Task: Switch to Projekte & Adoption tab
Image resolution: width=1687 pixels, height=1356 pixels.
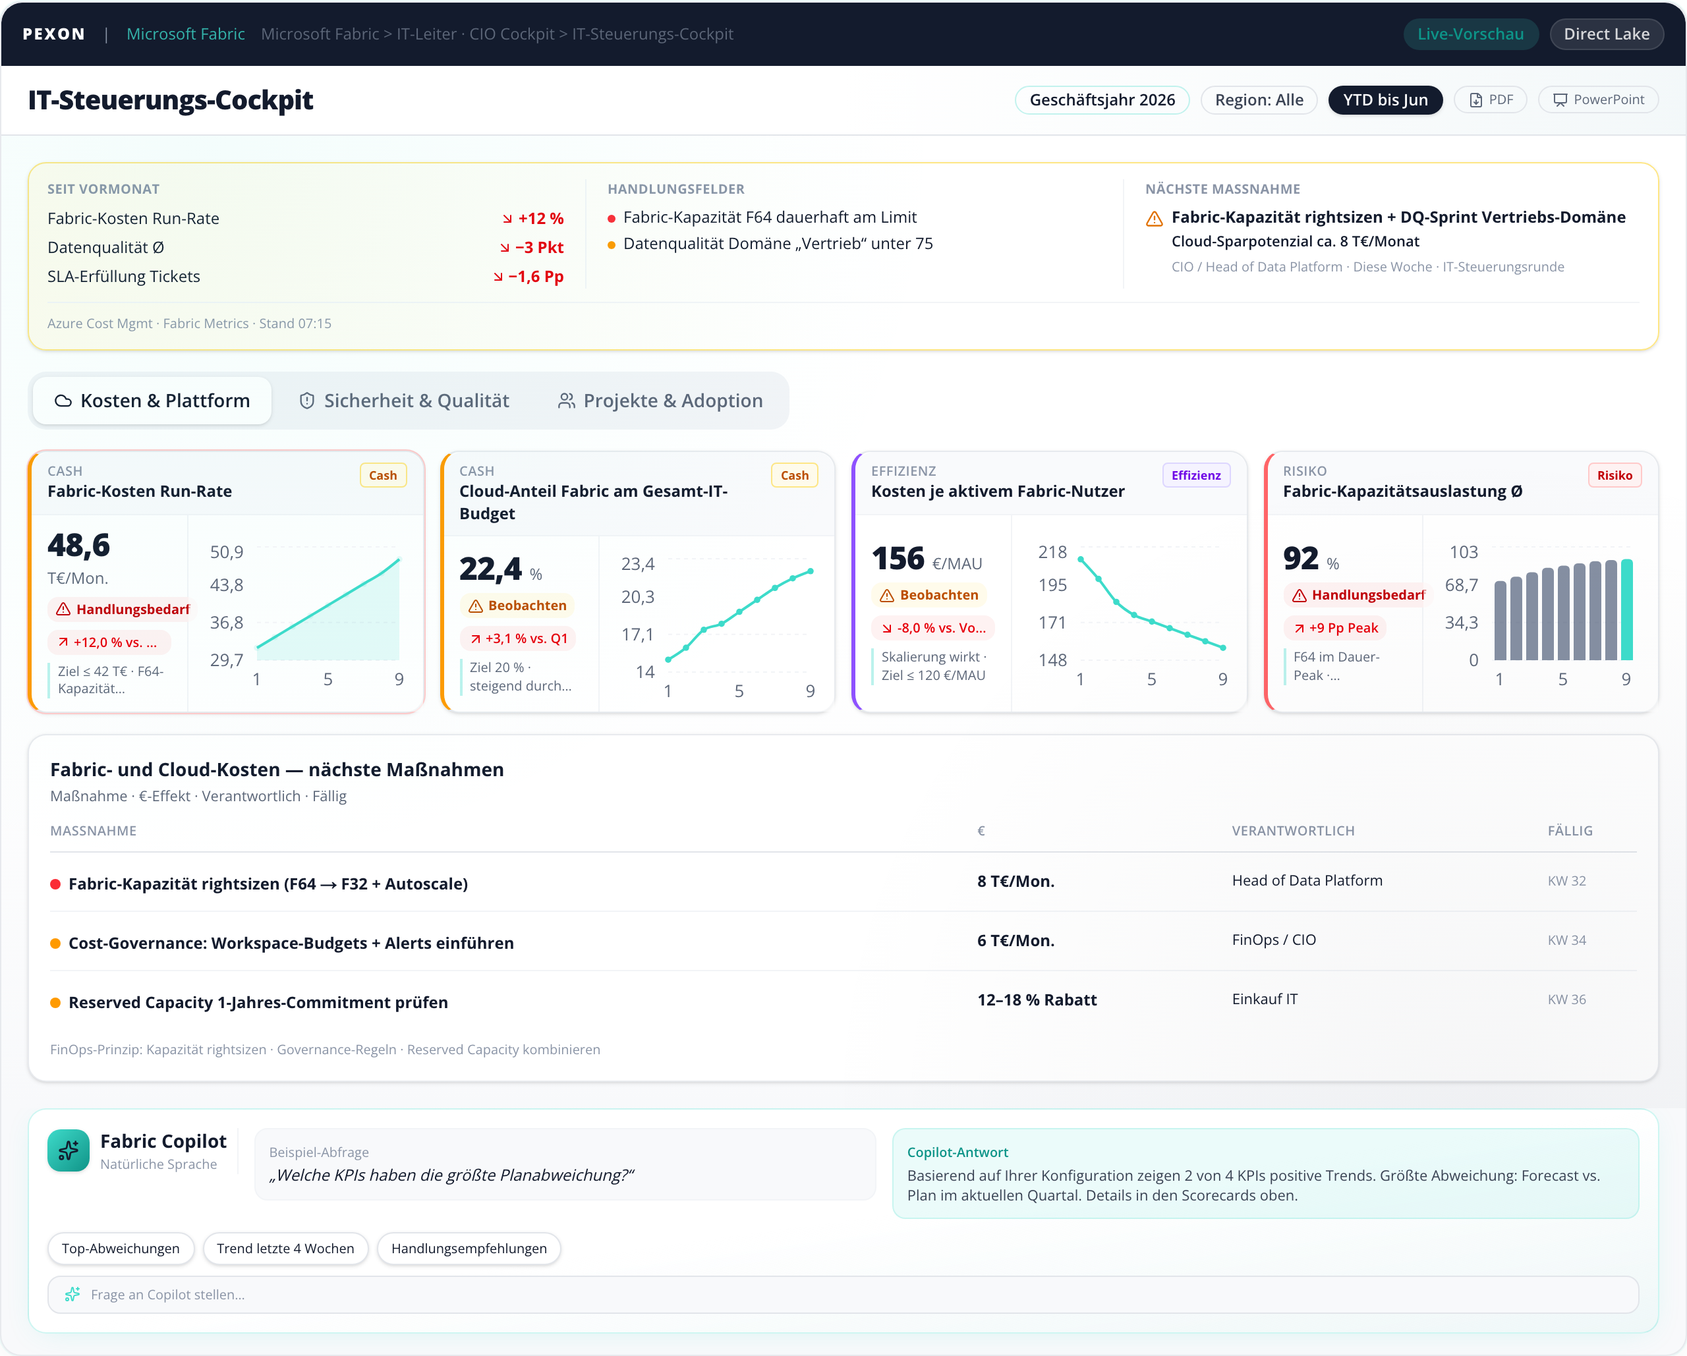Action: tap(660, 401)
